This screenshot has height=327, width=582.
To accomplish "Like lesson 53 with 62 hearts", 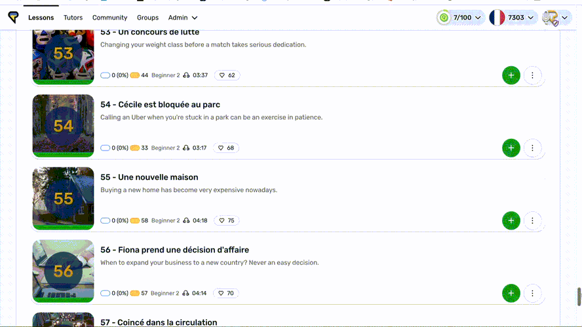I will (x=227, y=75).
